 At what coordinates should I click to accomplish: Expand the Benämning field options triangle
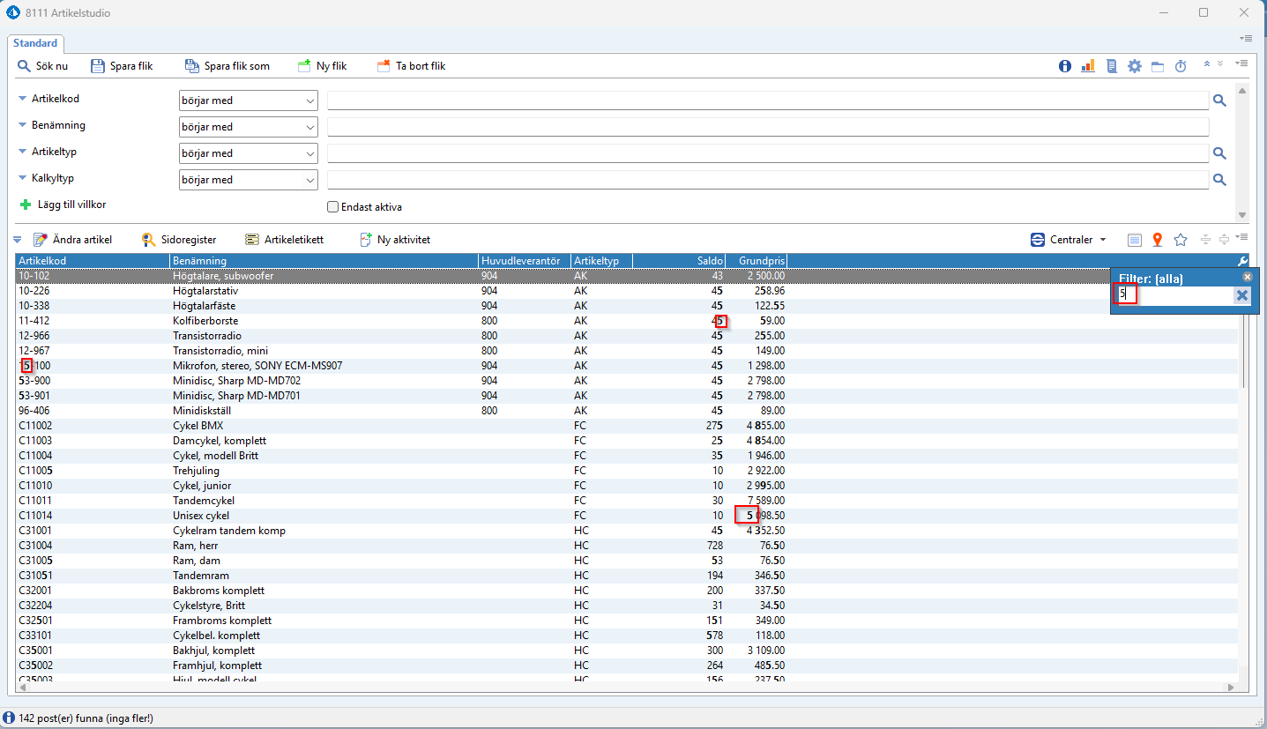point(23,125)
